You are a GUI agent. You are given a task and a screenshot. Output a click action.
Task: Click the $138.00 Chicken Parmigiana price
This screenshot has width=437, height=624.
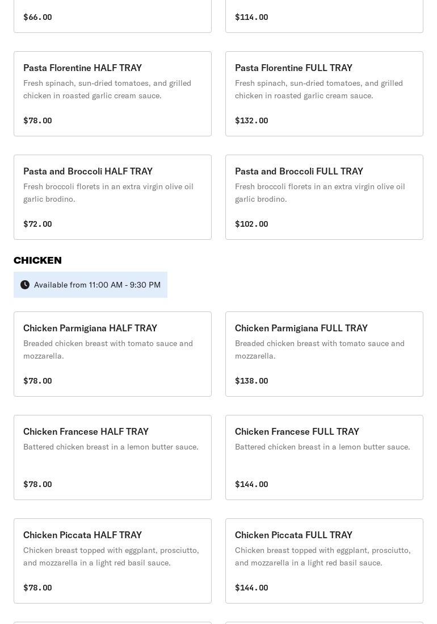click(x=251, y=381)
